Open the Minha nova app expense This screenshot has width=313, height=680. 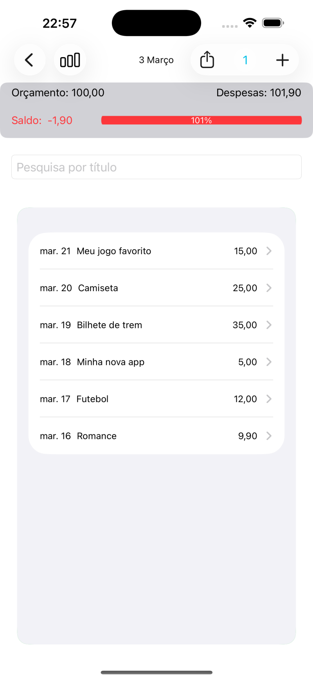pyautogui.click(x=111, y=362)
